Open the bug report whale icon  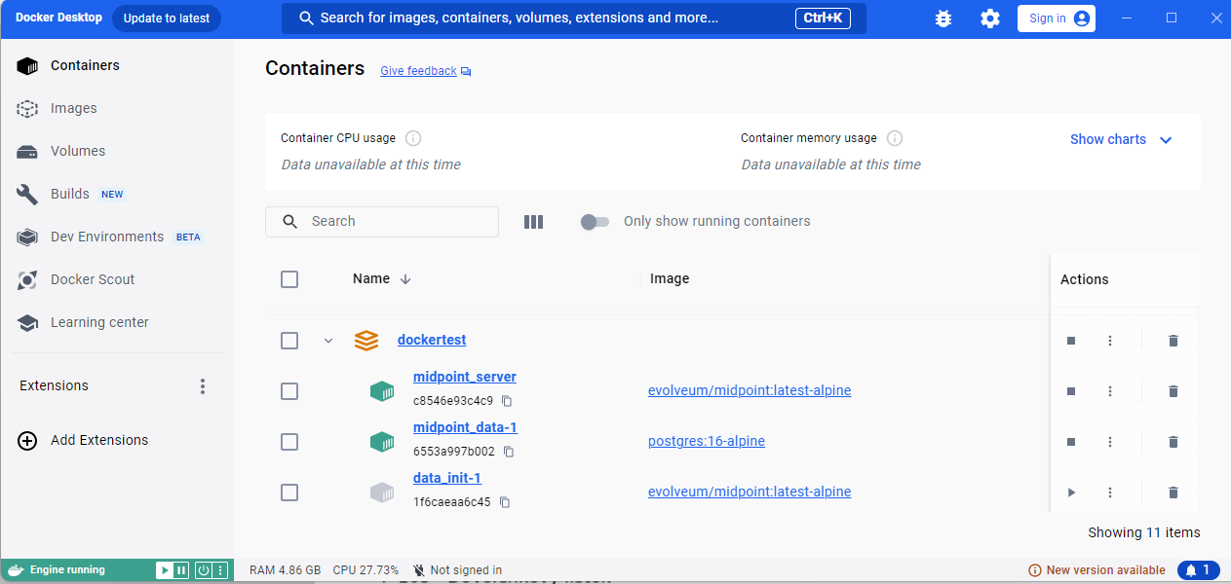tap(942, 18)
